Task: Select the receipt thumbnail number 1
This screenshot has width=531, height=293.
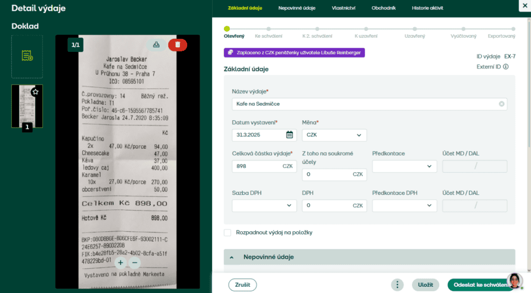Action: click(27, 106)
